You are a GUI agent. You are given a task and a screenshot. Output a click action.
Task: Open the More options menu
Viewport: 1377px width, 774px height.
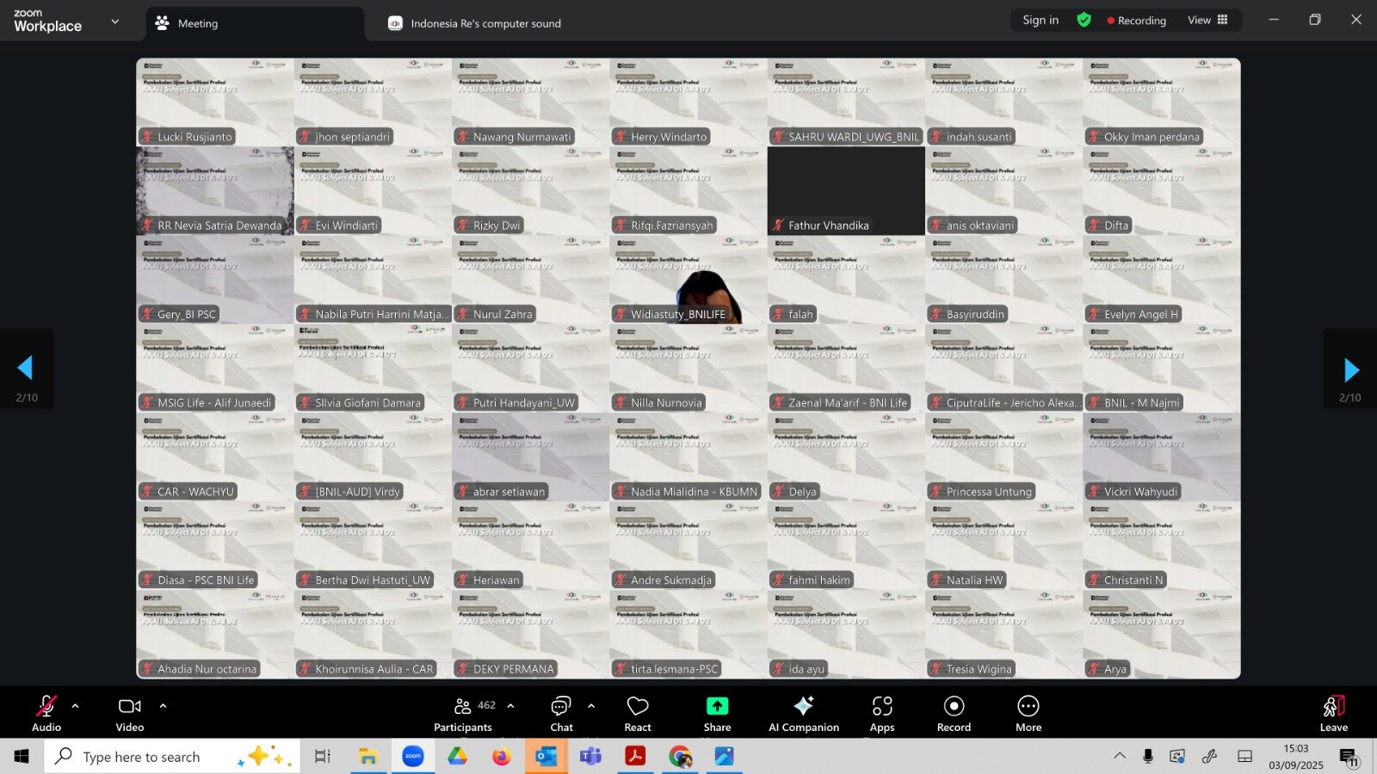[x=1028, y=707]
